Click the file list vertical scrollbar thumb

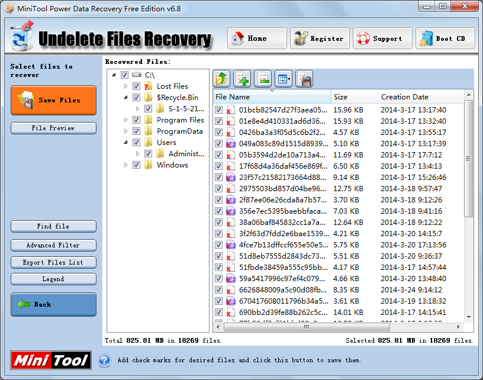(469, 159)
